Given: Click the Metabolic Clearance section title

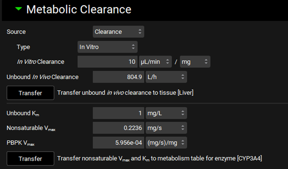Looking at the screenshot, I should (x=79, y=9).
